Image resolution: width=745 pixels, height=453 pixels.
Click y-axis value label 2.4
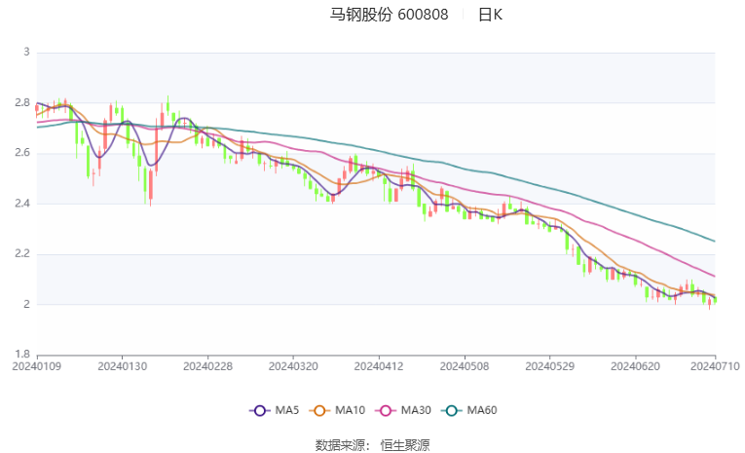(x=22, y=204)
